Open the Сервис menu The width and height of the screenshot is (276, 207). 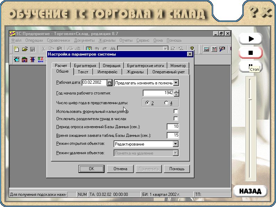(143, 40)
